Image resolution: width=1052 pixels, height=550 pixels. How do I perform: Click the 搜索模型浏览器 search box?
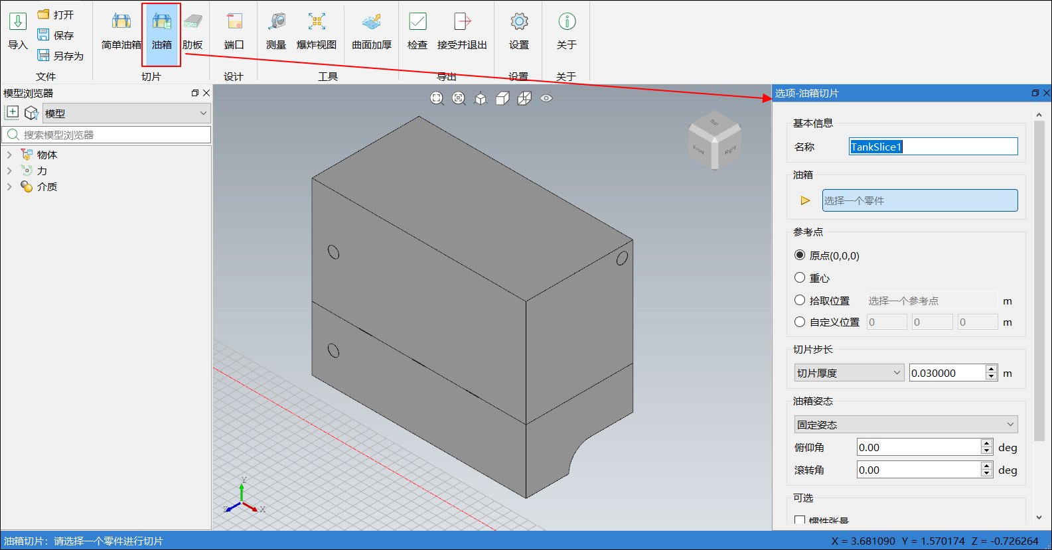click(107, 135)
